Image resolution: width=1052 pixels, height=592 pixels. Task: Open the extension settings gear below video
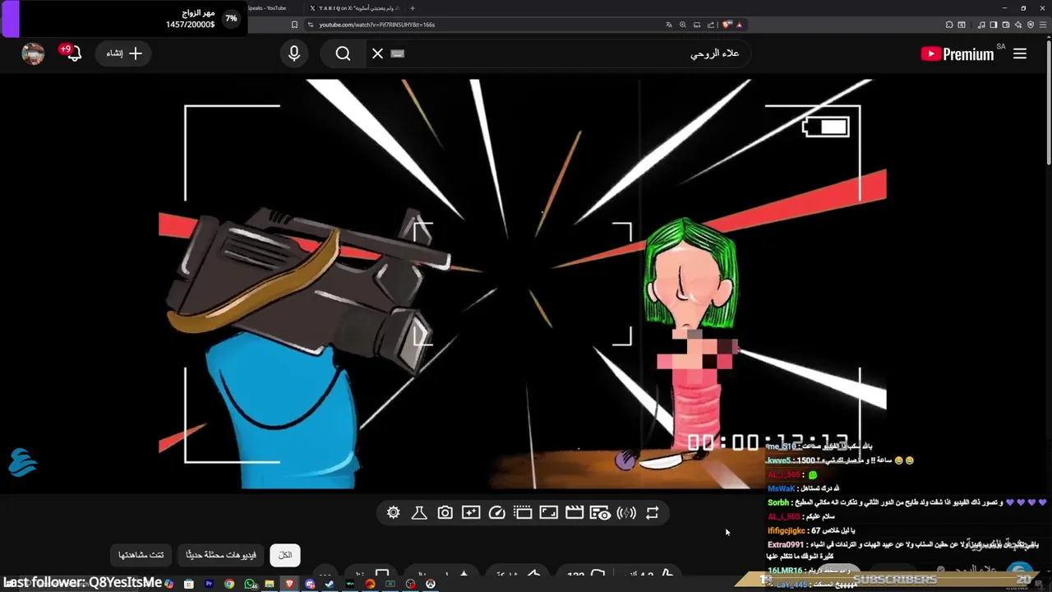393,513
